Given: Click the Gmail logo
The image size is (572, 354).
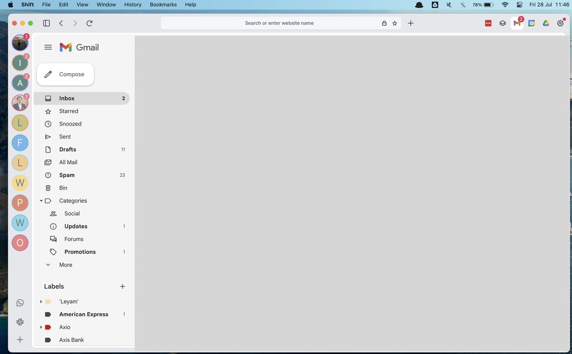Looking at the screenshot, I should point(79,47).
